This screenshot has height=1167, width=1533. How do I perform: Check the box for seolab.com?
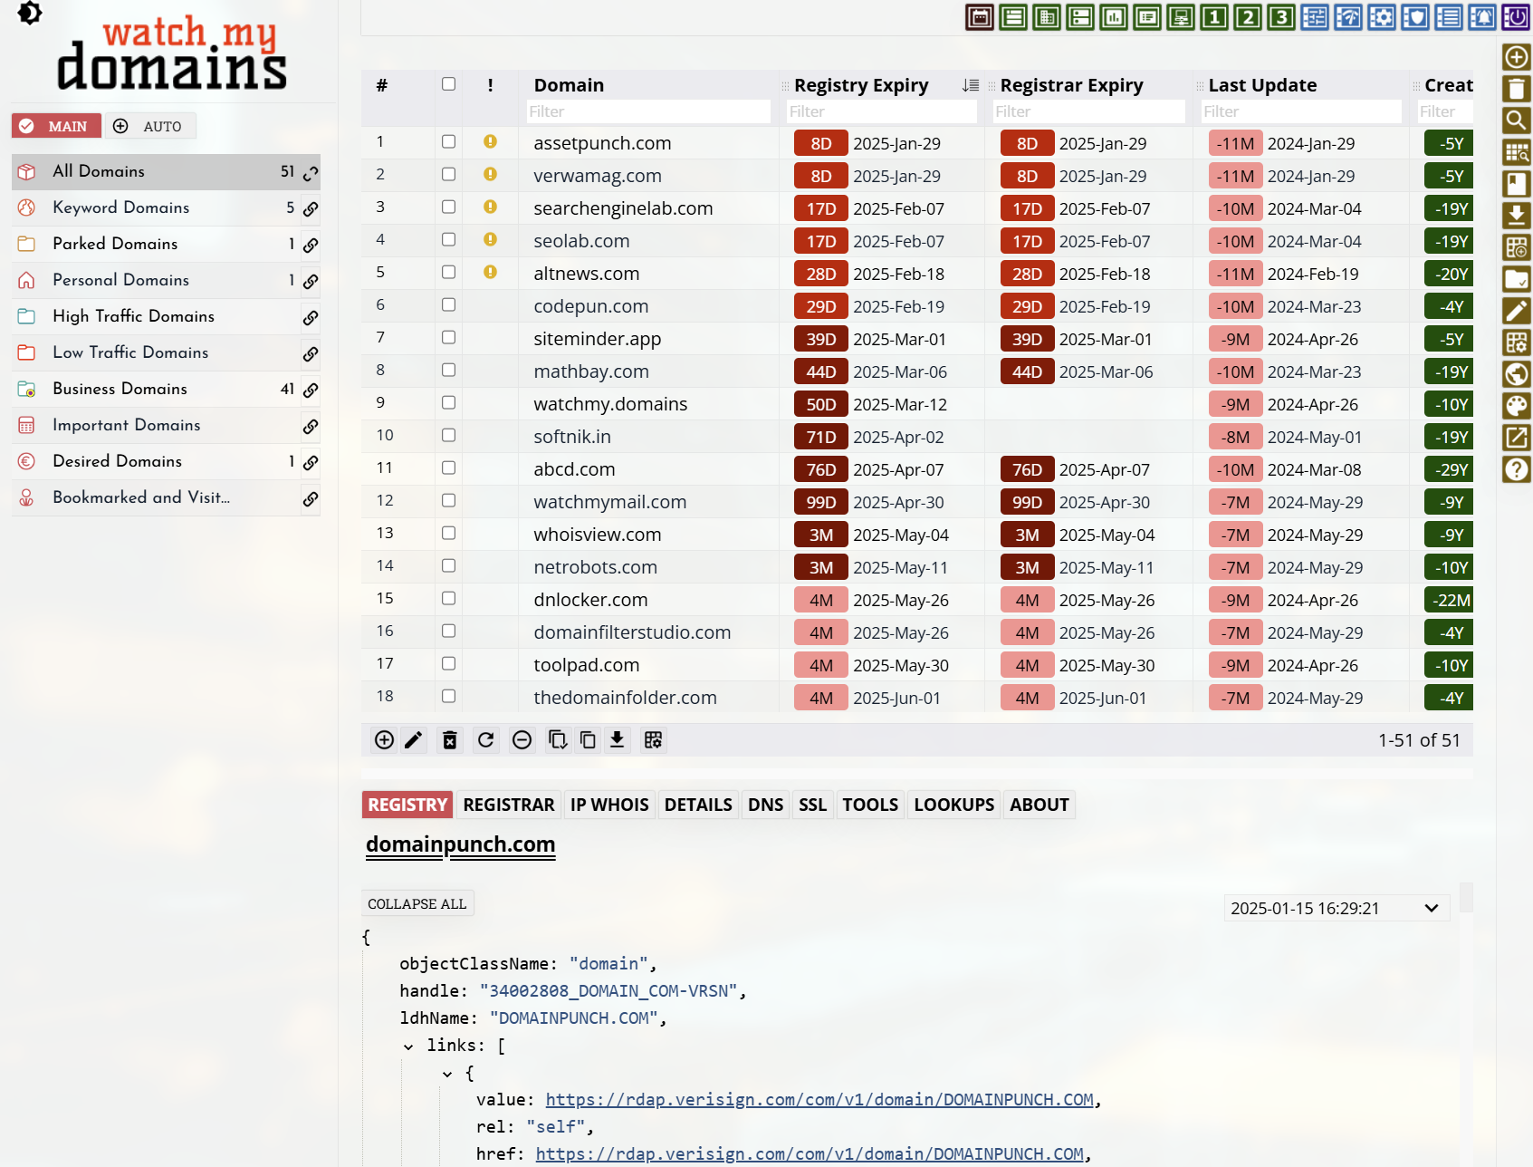tap(448, 239)
